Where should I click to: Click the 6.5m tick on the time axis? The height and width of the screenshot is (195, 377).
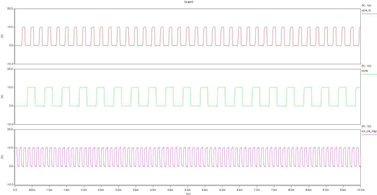(240, 190)
